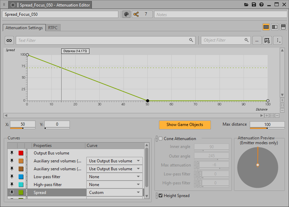Open the High-pass filter curve dropdown
Screen dimensions: 289x207
(114, 185)
